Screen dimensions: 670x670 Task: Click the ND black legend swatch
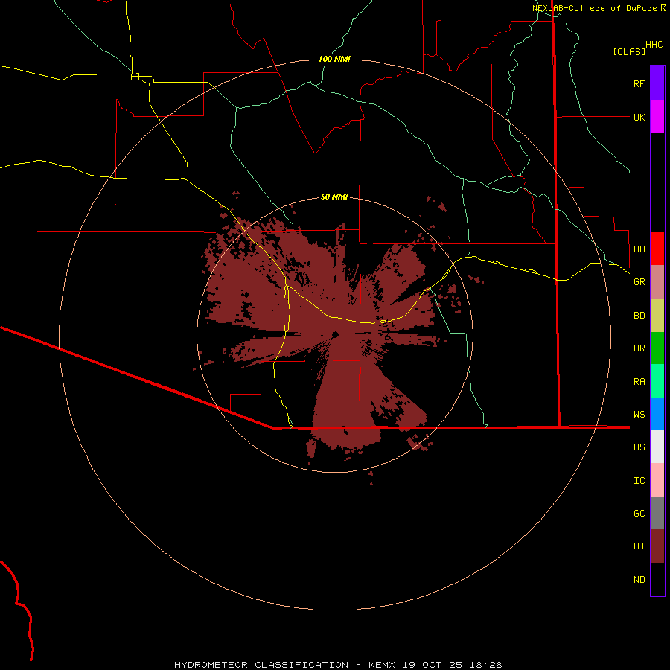pyautogui.click(x=657, y=579)
